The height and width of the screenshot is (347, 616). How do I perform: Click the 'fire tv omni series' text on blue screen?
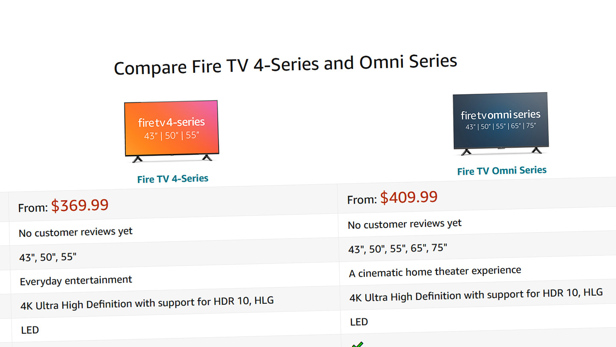pos(500,115)
